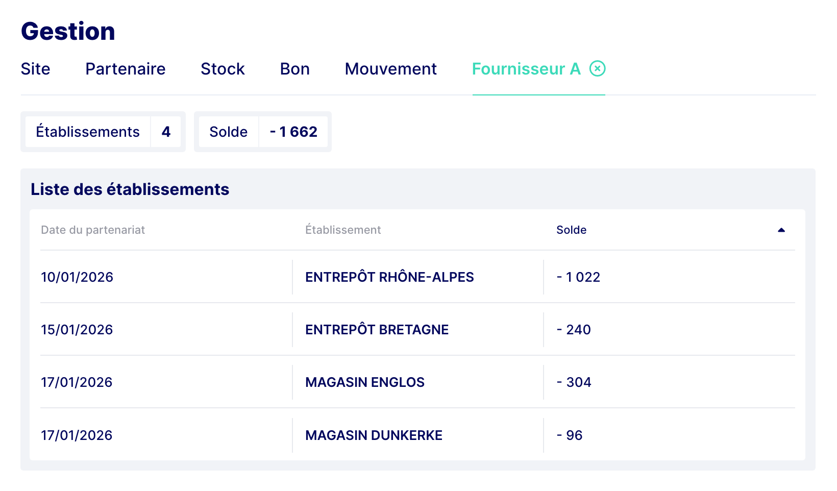The image size is (837, 491).
Task: Click the Solde total badge showing -1 662
Action: (263, 132)
